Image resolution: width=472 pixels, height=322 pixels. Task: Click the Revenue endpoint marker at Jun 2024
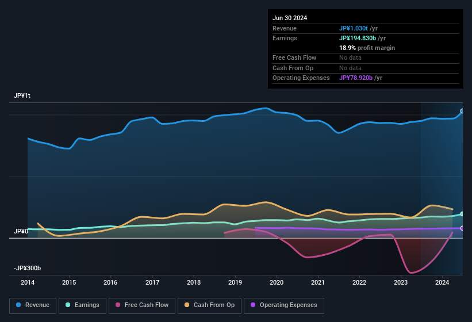(x=462, y=111)
